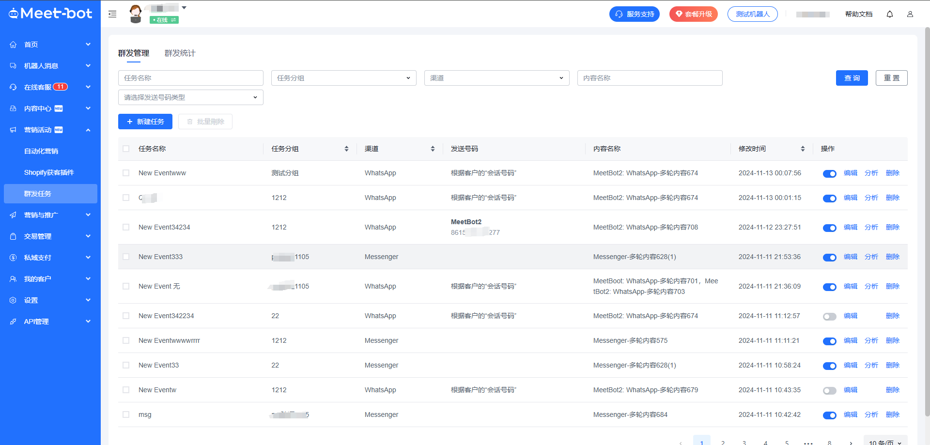This screenshot has height=445, width=930.
Task: Click the notification bell icon
Action: 889,14
